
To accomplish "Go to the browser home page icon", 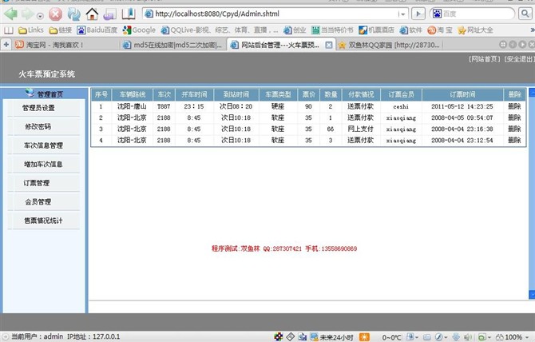I will pyautogui.click(x=92, y=14).
